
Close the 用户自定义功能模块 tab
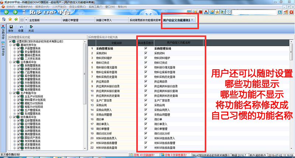click(192, 20)
